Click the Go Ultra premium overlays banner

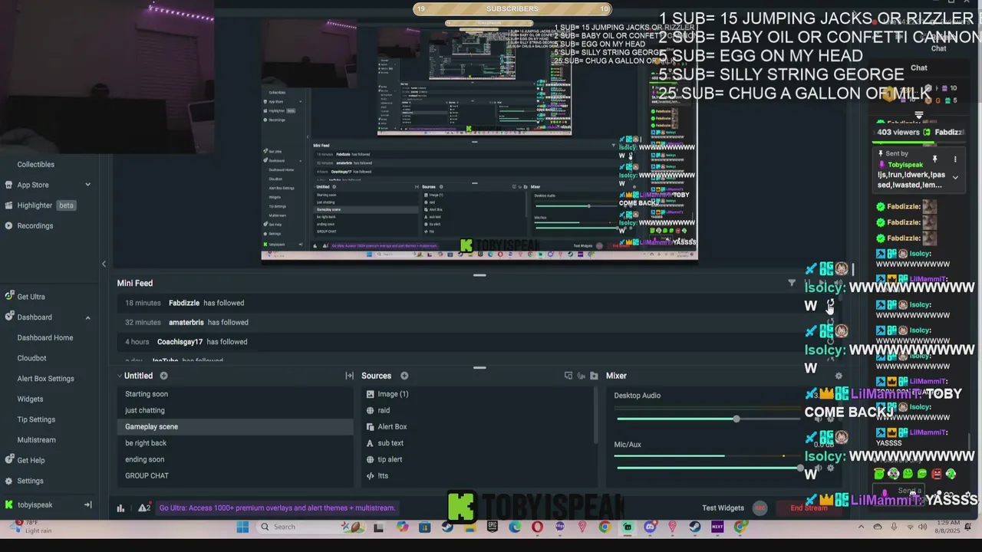pyautogui.click(x=277, y=508)
